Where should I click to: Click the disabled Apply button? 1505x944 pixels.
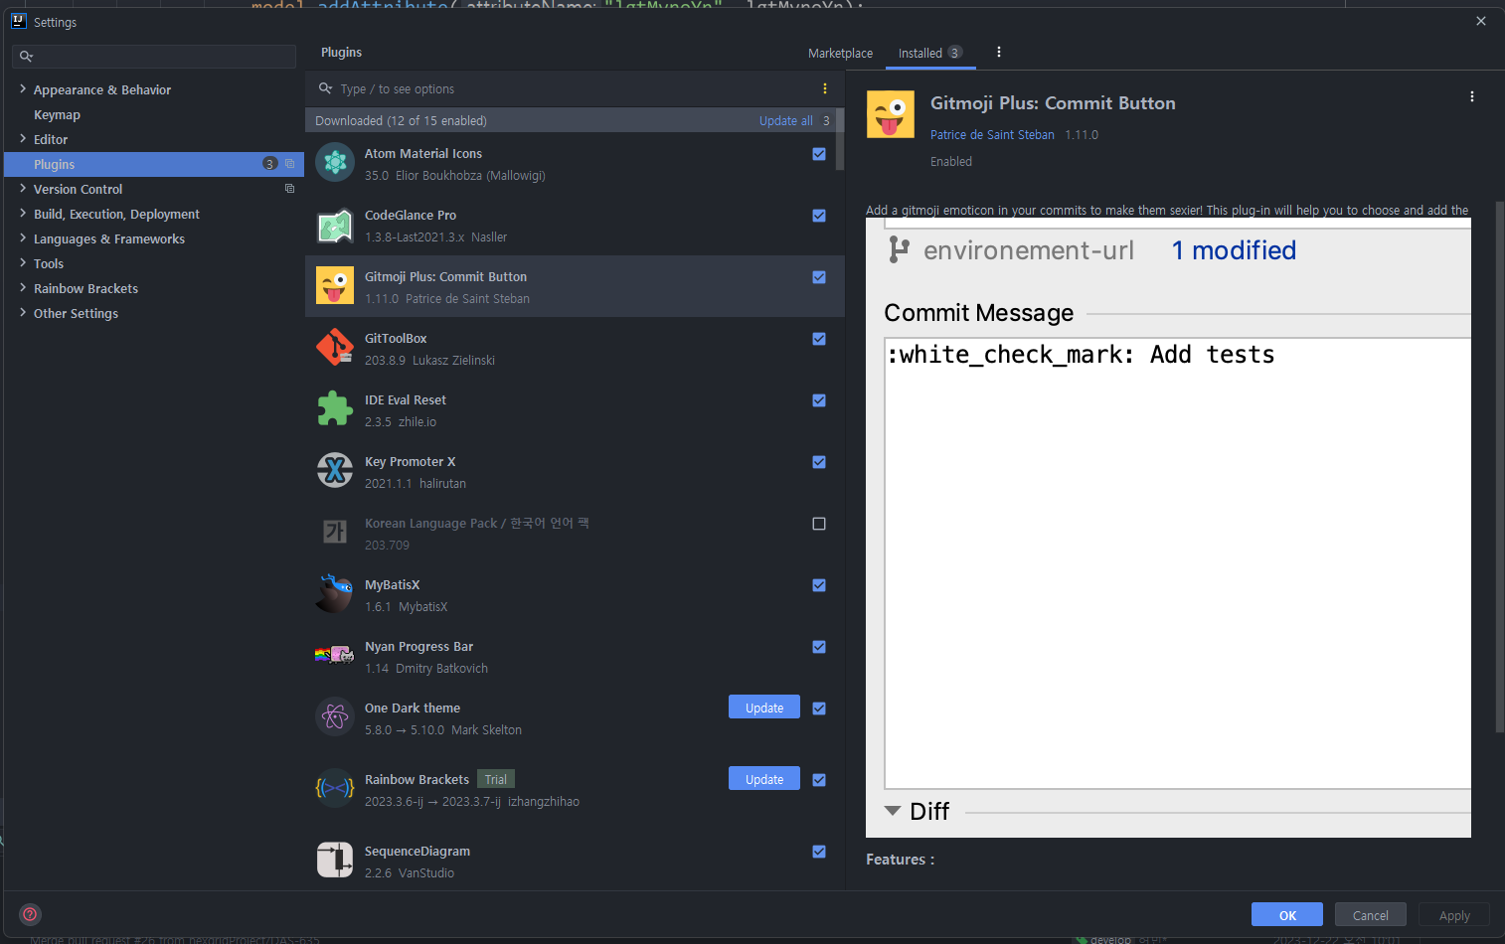[1454, 915]
